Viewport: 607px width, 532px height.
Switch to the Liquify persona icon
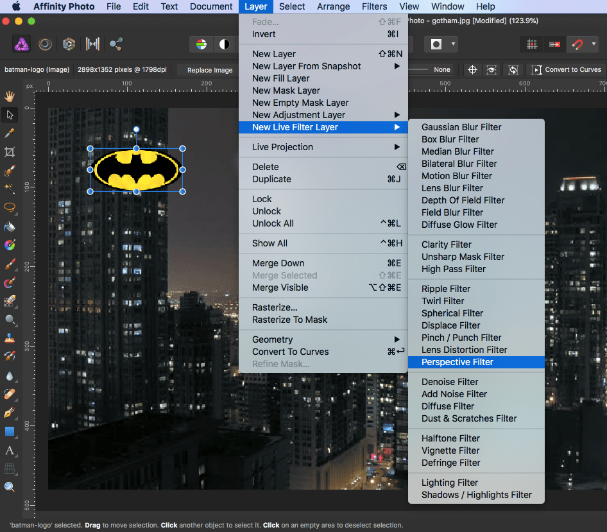(46, 44)
